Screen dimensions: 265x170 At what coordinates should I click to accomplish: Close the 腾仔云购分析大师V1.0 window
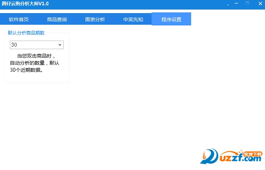(x=260, y=4)
